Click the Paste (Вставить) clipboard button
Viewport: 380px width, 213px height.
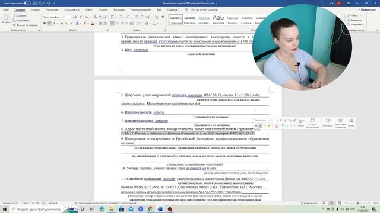7,20
